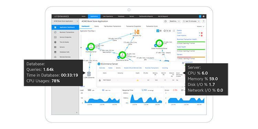Viewport: 258px width, 129px height.
Task: Click the TIERTOMCAT row server icon
Action: tap(99, 80)
